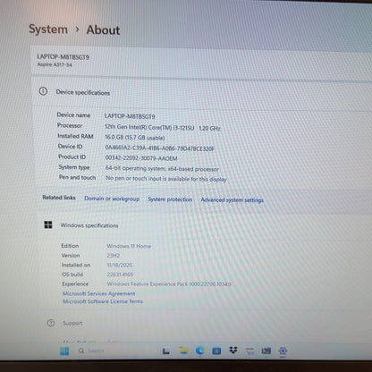Click the Windows 11 Home edition value
The height and width of the screenshot is (372, 372).
(x=129, y=246)
